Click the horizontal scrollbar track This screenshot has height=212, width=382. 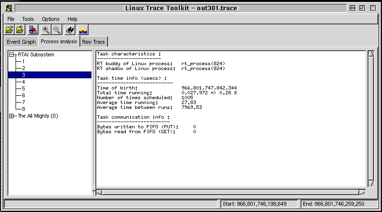[230, 193]
